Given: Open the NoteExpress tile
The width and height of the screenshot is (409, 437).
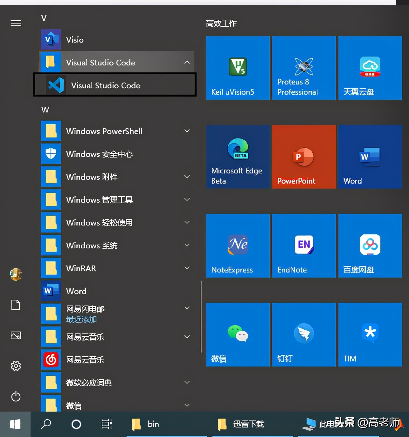Looking at the screenshot, I should pyautogui.click(x=238, y=246).
